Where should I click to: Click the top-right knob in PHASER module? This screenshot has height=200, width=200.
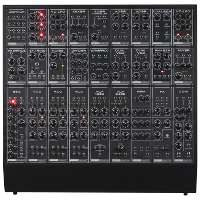click(167, 56)
